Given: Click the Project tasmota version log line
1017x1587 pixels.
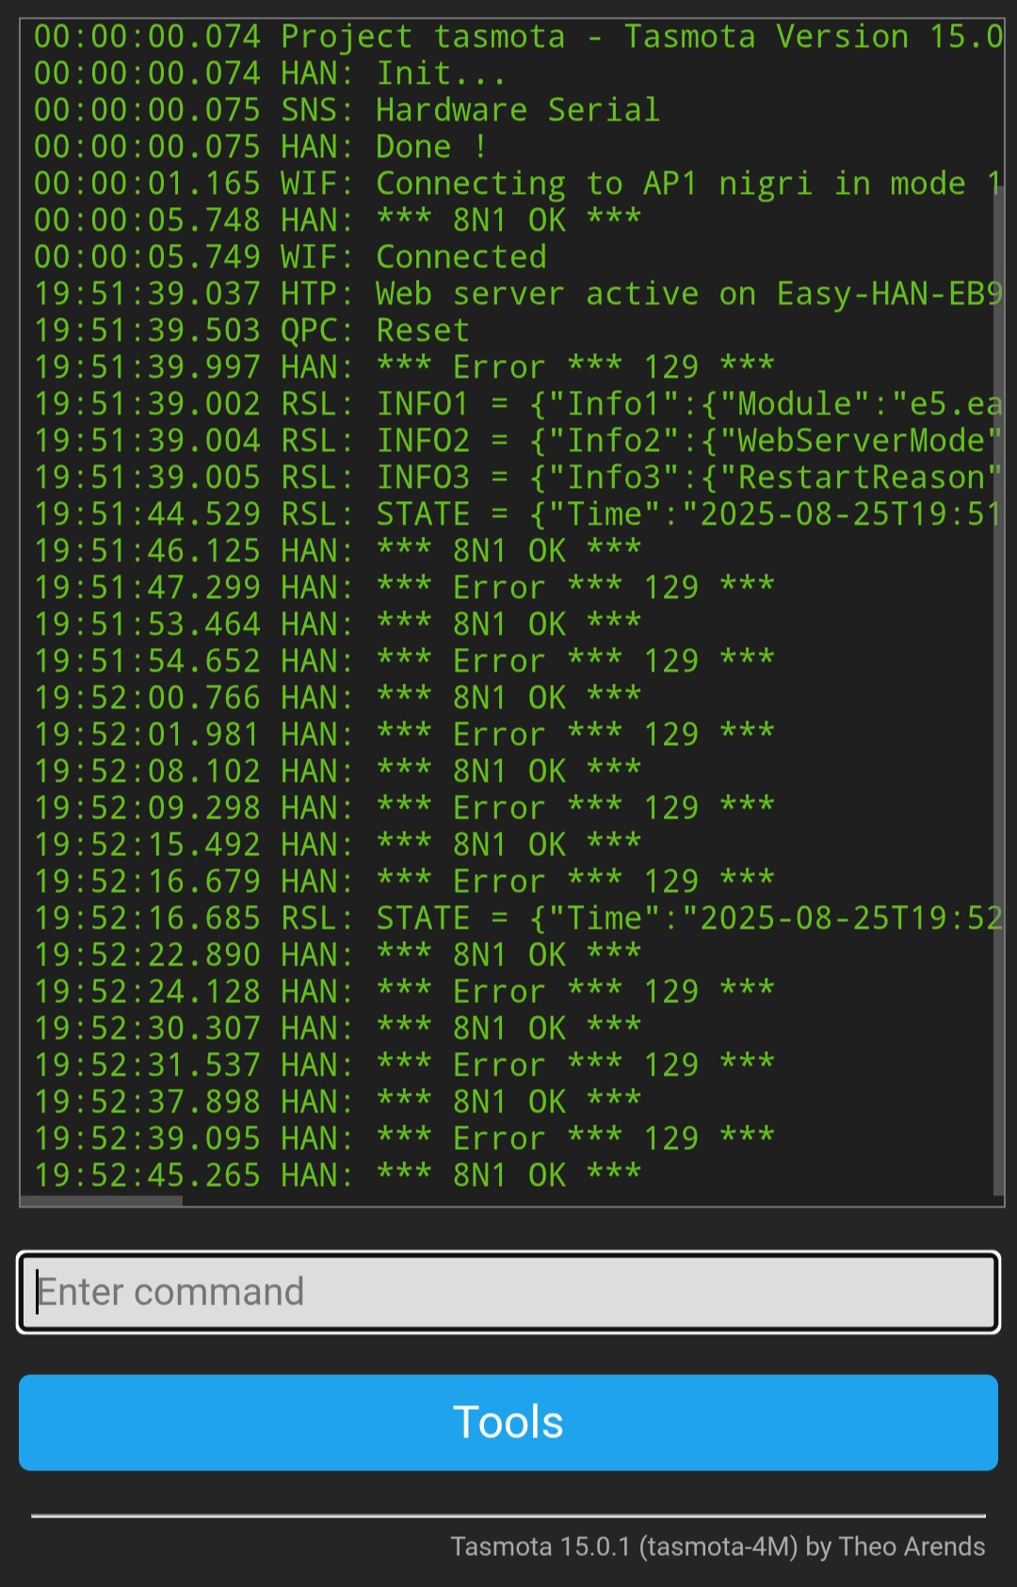Looking at the screenshot, I should click(x=518, y=37).
